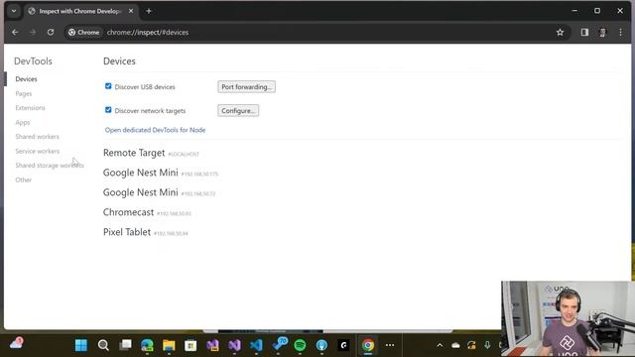Open the Chrome three-dot menu
The width and height of the screenshot is (635, 357).
click(620, 32)
